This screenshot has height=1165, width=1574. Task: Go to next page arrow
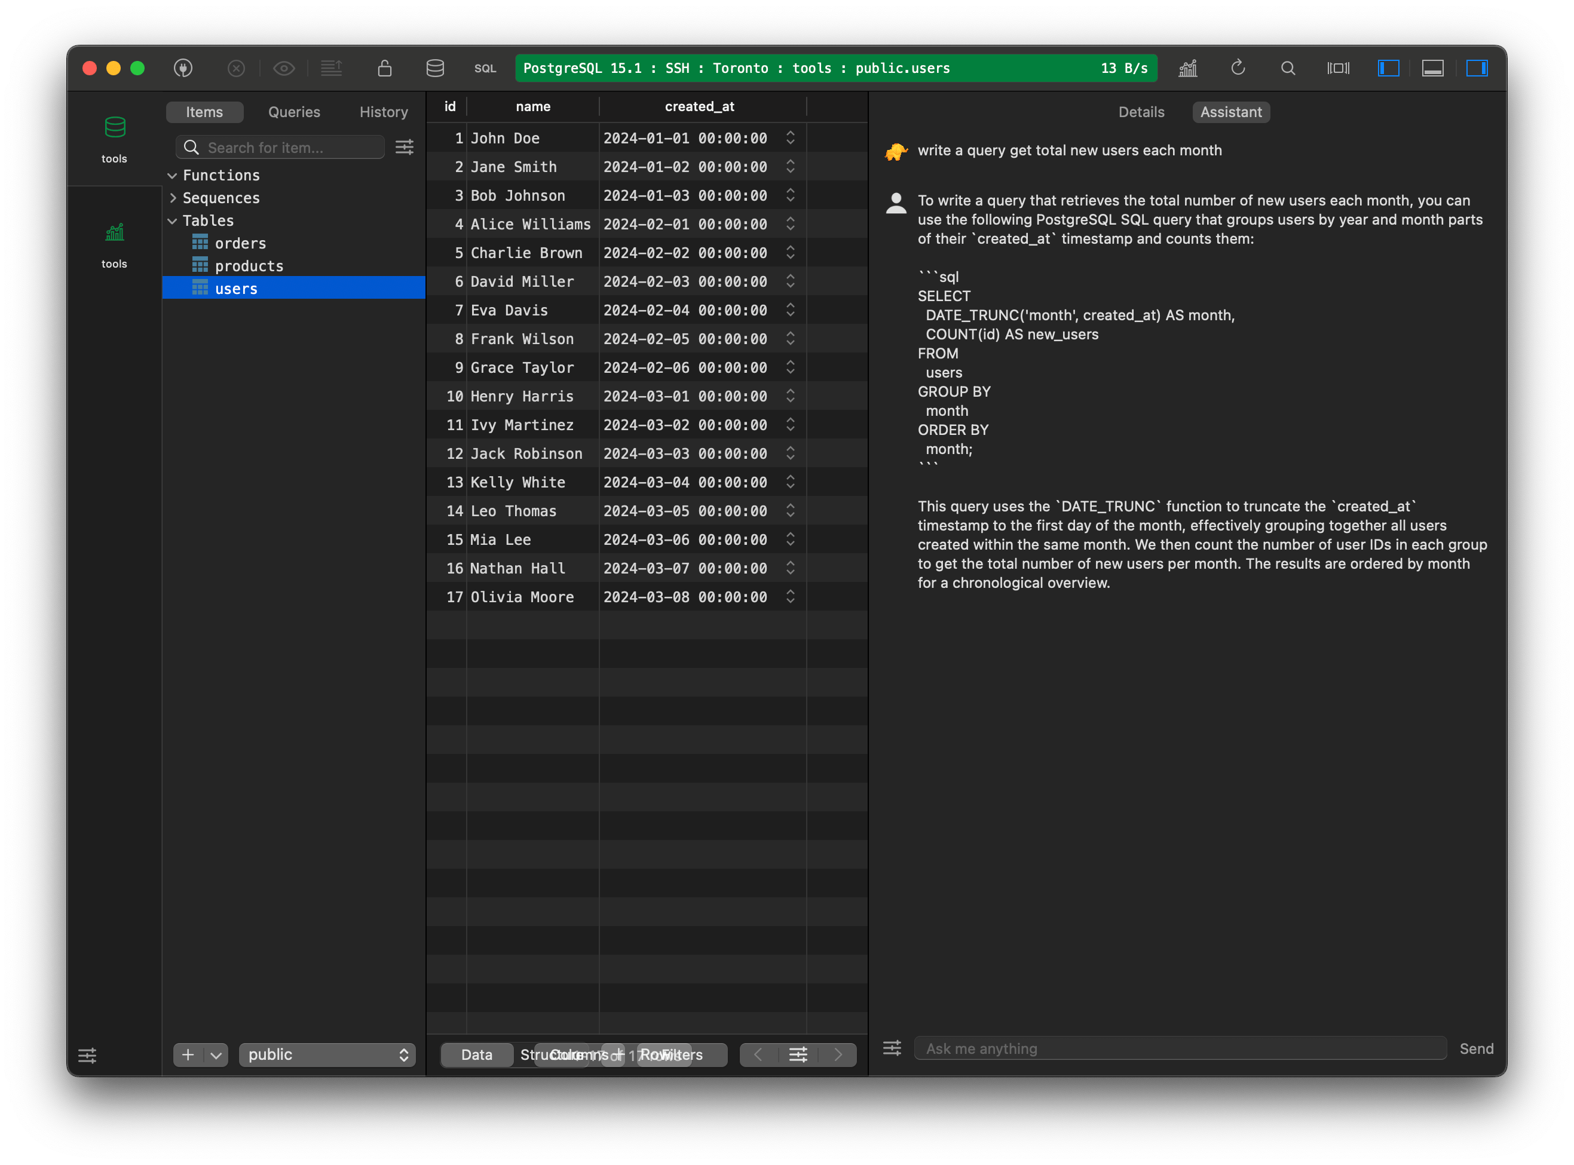tap(838, 1055)
